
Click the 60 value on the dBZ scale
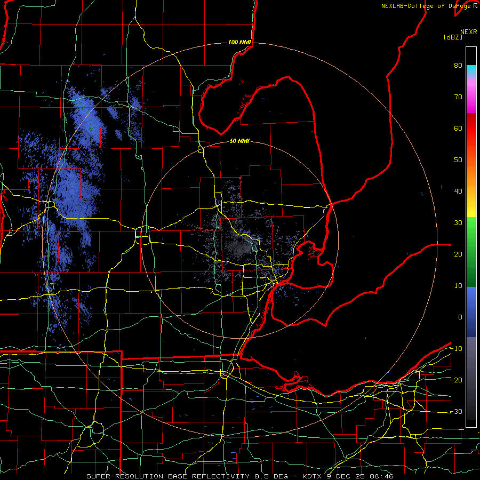point(458,128)
